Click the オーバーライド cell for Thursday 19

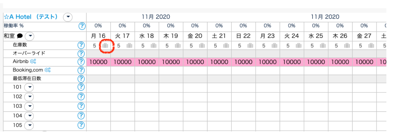[x=171, y=53]
